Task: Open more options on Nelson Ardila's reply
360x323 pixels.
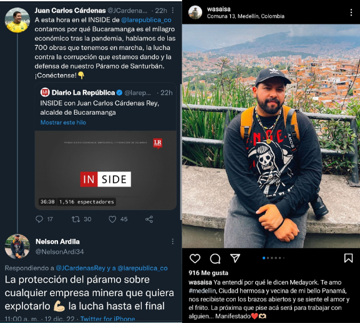Action: point(173,241)
